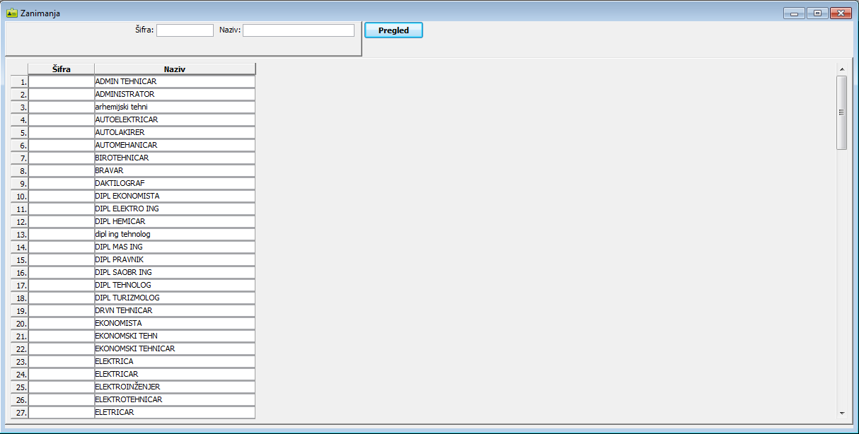Click row number 27 header
The image size is (859, 434).
pyautogui.click(x=19, y=413)
